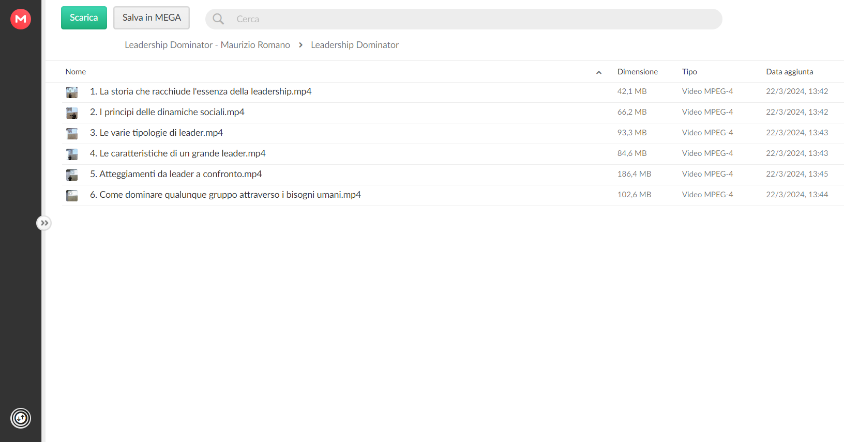Click the green Scarica button
844x442 pixels.
(84, 18)
